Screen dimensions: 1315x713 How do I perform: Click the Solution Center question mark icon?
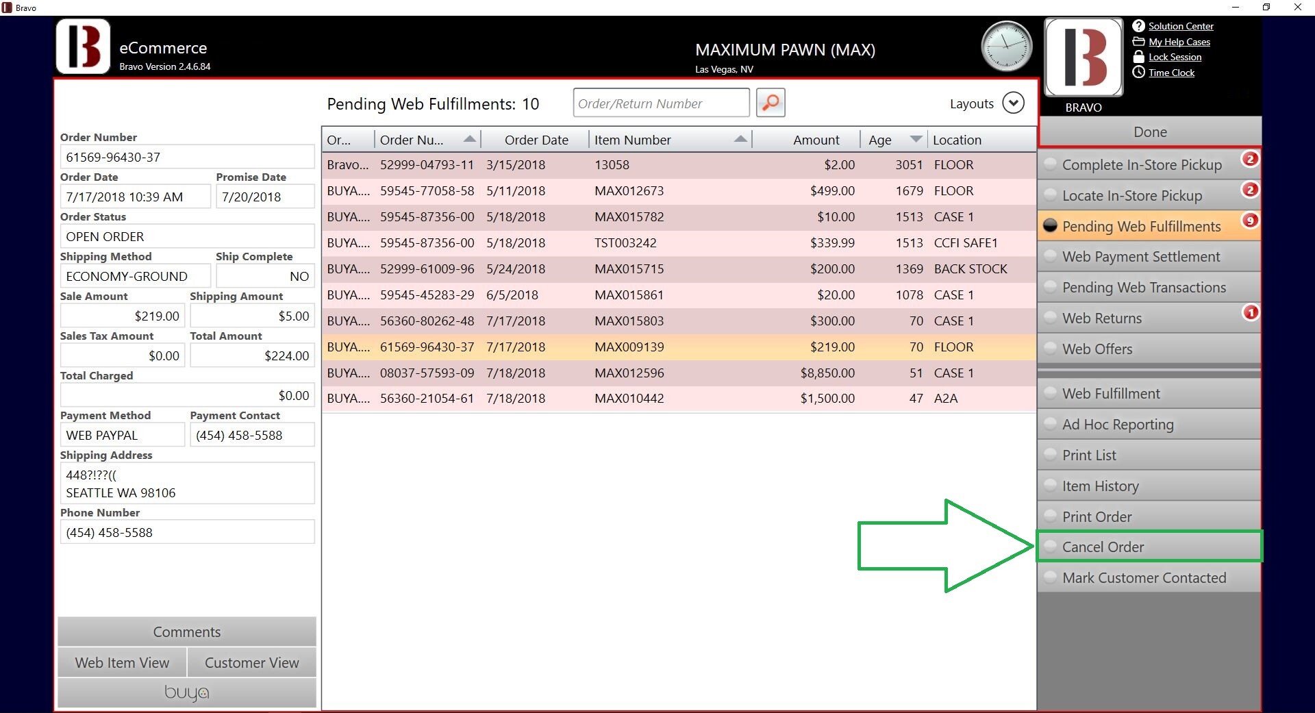click(1138, 26)
